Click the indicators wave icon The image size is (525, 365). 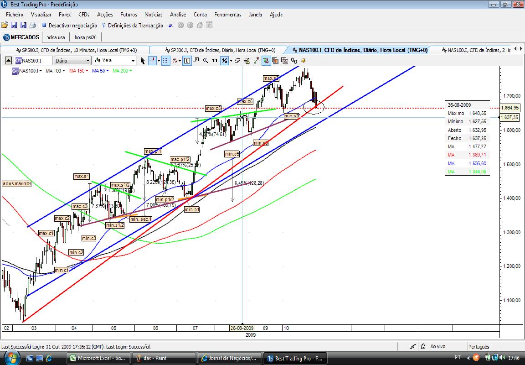tap(175, 61)
